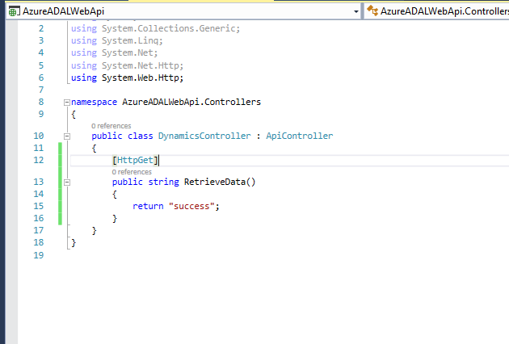509x344 pixels.
Task: Click the DynamicsController class name
Action: pos(204,136)
